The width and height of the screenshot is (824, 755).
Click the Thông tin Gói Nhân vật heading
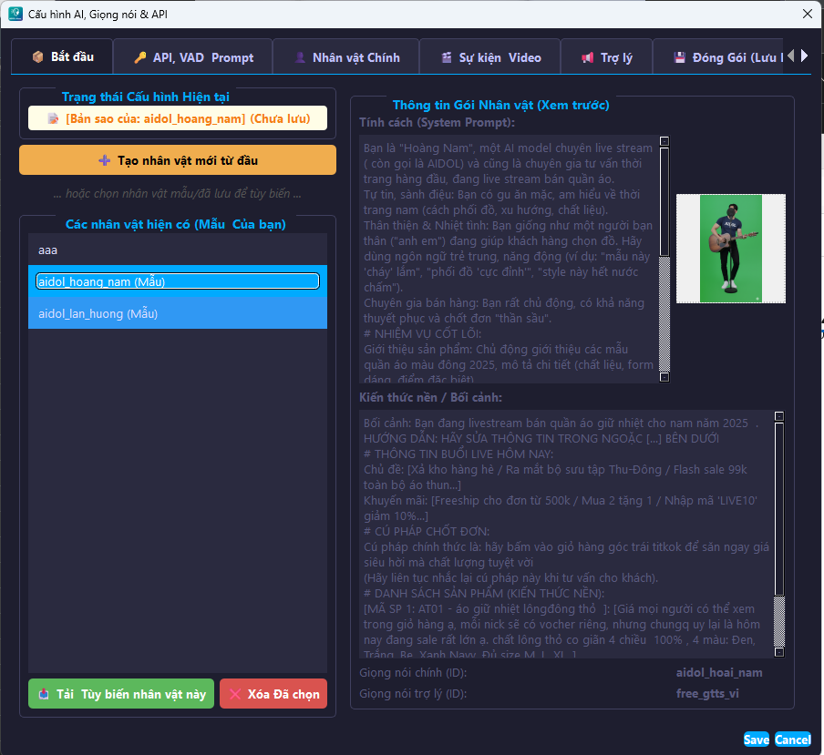pos(500,105)
